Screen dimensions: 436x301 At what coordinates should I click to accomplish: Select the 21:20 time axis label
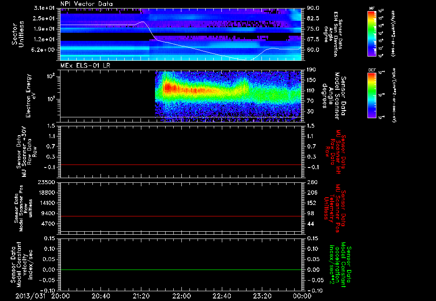click(x=141, y=295)
